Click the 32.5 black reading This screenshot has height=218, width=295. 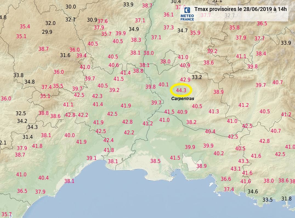pos(21,114)
